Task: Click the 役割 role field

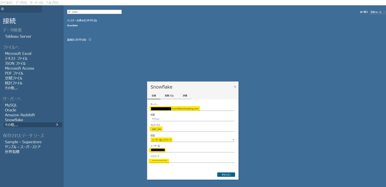Action: 192,119
